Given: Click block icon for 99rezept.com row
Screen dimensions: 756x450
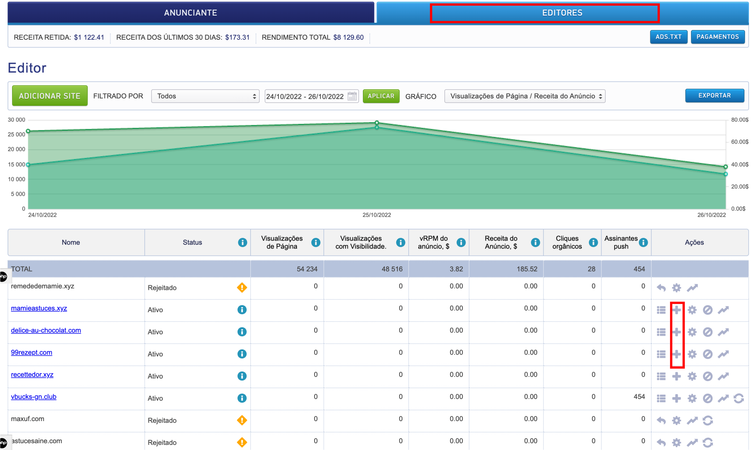Looking at the screenshot, I should pyautogui.click(x=707, y=354).
